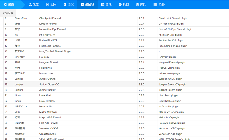Click Fiberhome Fengine plugin description

coord(173,46)
